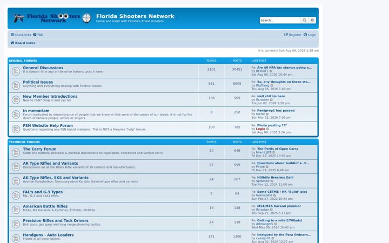Image resolution: width=389 pixels, height=243 pixels.
Task: Click the AK Type Rifles forum icon
Action: pyautogui.click(x=16, y=181)
